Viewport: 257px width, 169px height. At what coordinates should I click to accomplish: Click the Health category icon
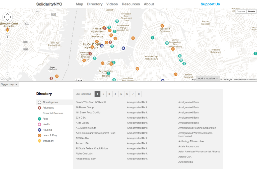pos(39,124)
